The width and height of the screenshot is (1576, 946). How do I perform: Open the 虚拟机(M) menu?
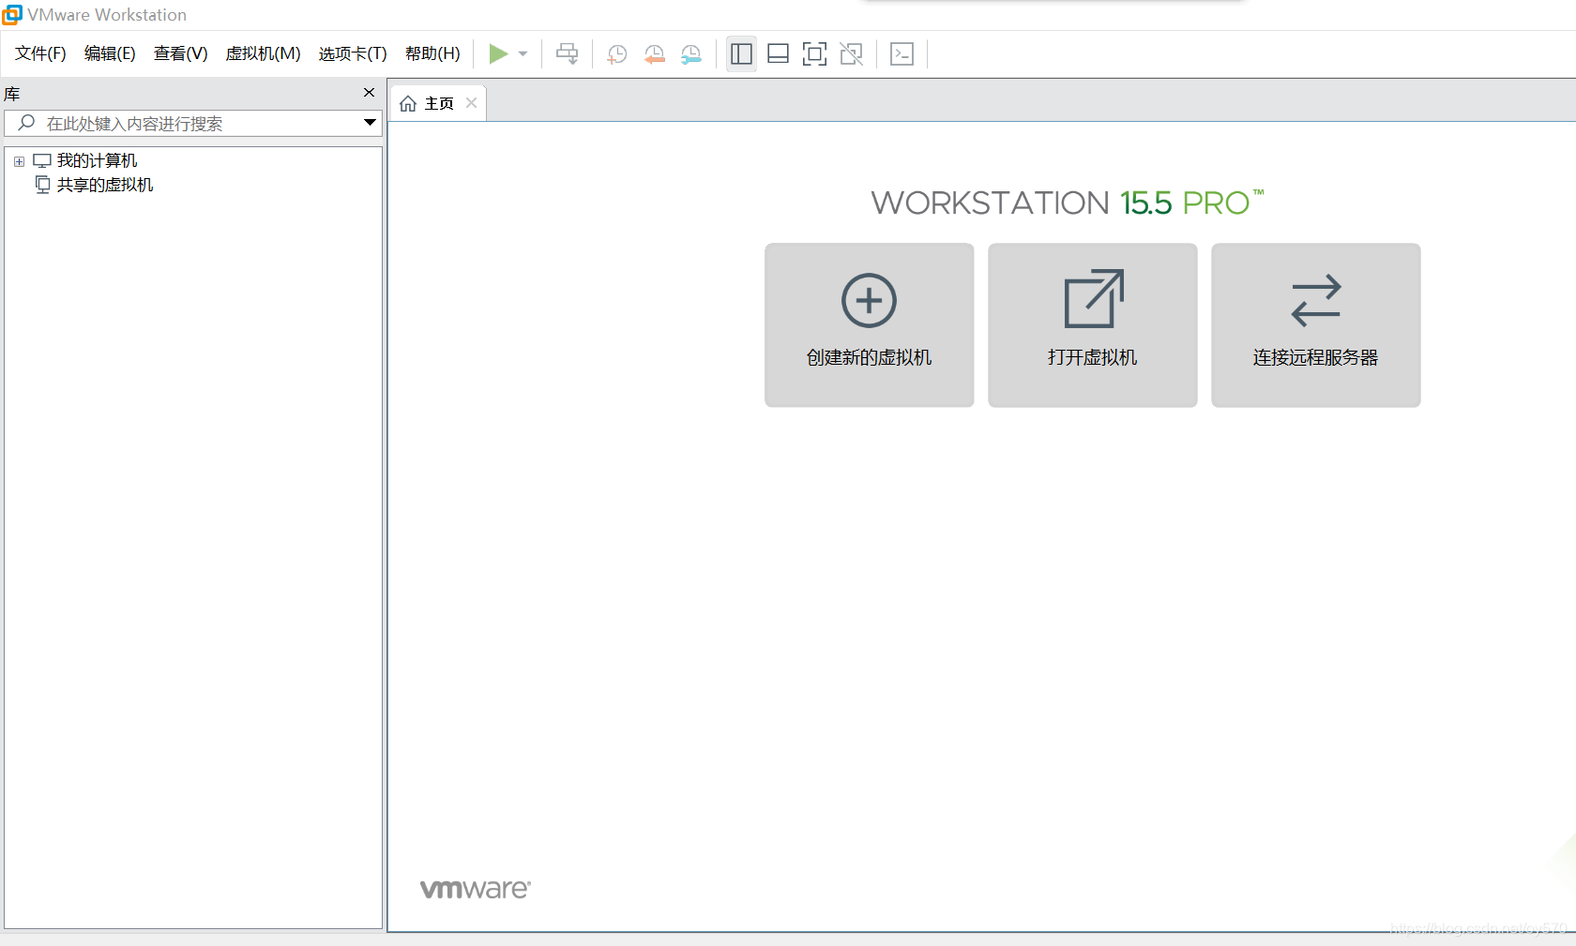263,53
